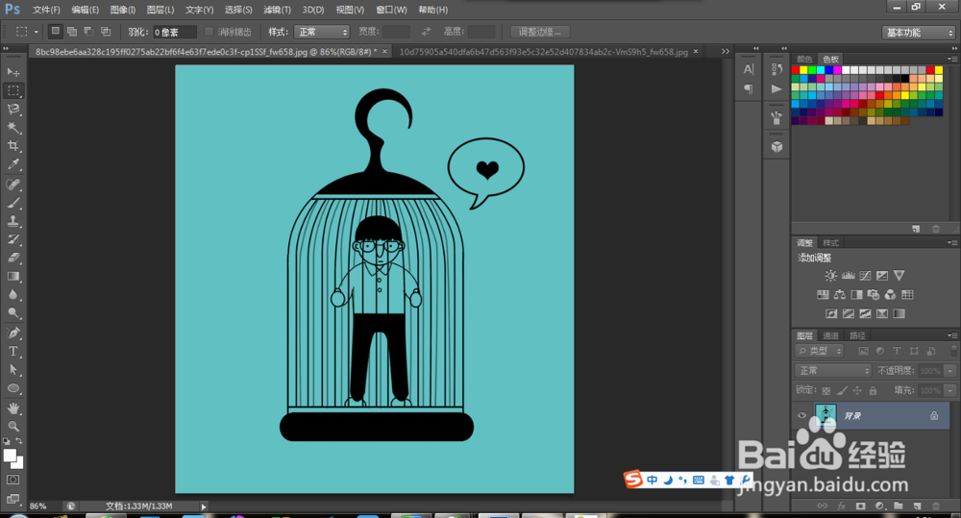Screen dimensions: 961x518
Task: Open the 3D panel cube icon
Action: coord(776,146)
